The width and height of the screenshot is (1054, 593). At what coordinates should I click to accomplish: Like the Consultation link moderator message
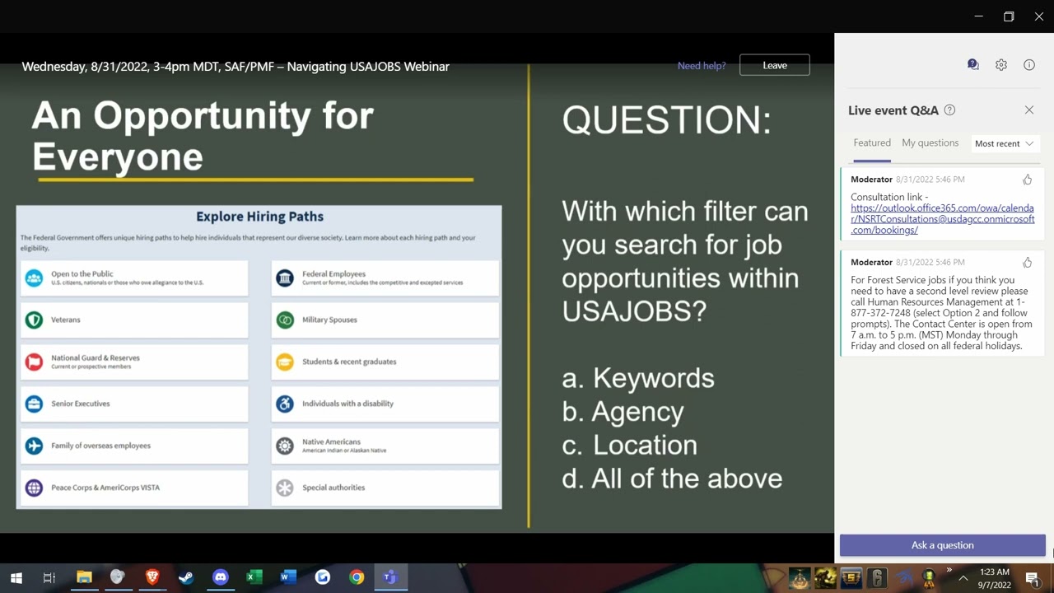1027,180
